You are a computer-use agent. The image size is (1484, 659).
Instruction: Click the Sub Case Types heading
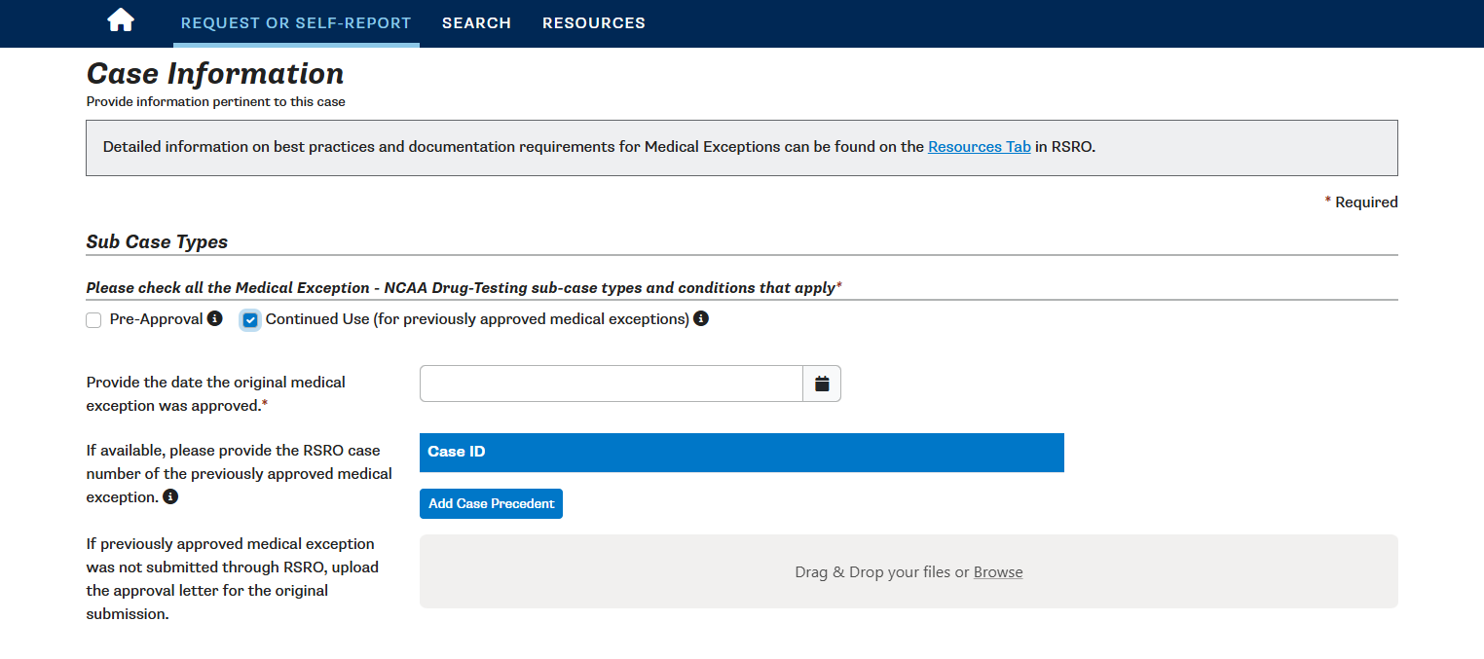coord(157,241)
